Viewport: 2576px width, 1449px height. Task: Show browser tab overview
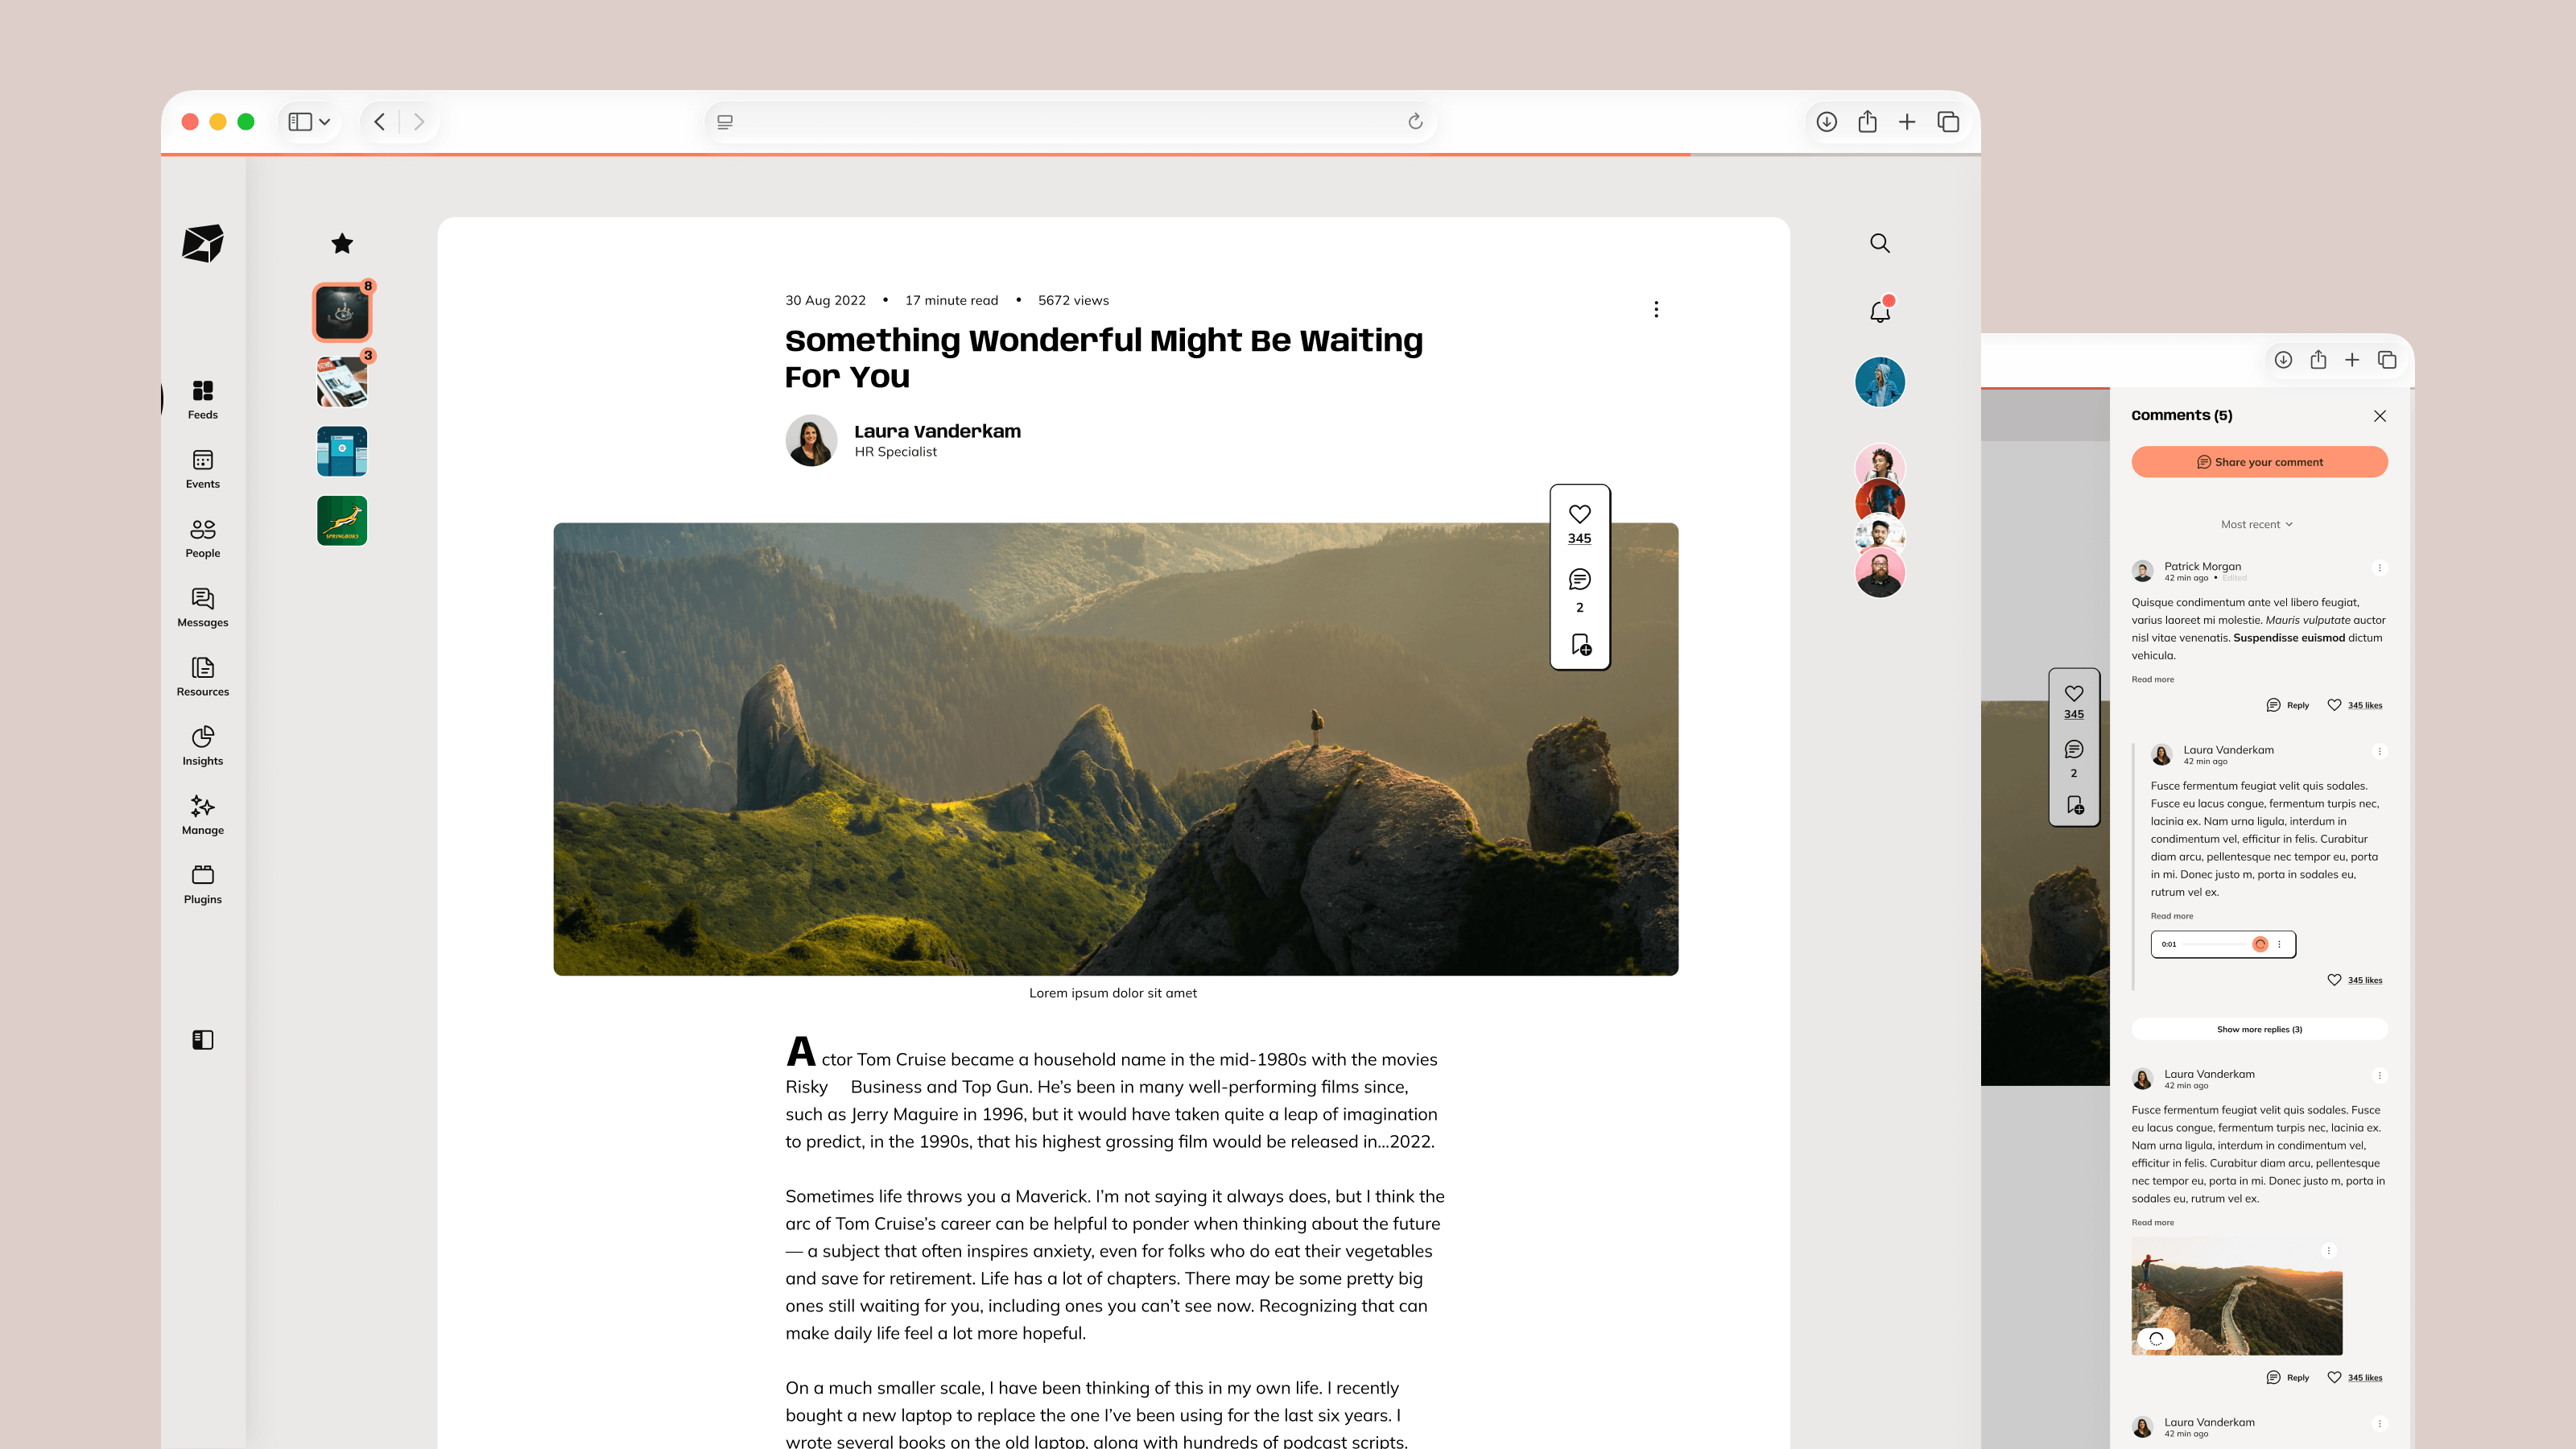tap(1948, 122)
